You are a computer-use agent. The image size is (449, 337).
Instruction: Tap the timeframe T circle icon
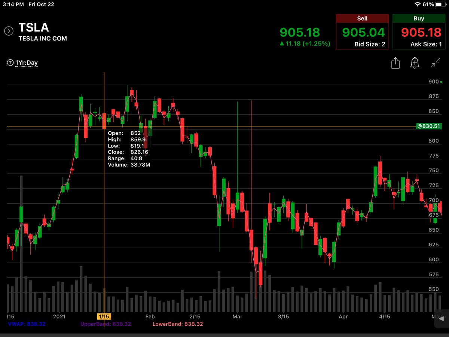10,63
